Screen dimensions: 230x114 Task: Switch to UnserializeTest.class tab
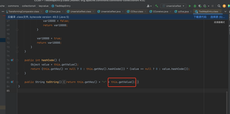tap(81, 12)
